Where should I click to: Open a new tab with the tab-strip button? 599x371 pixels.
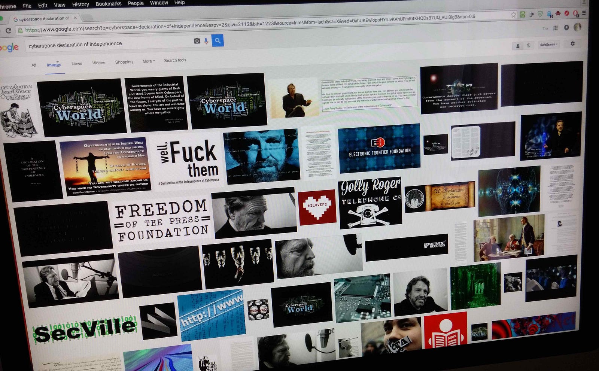[87, 17]
